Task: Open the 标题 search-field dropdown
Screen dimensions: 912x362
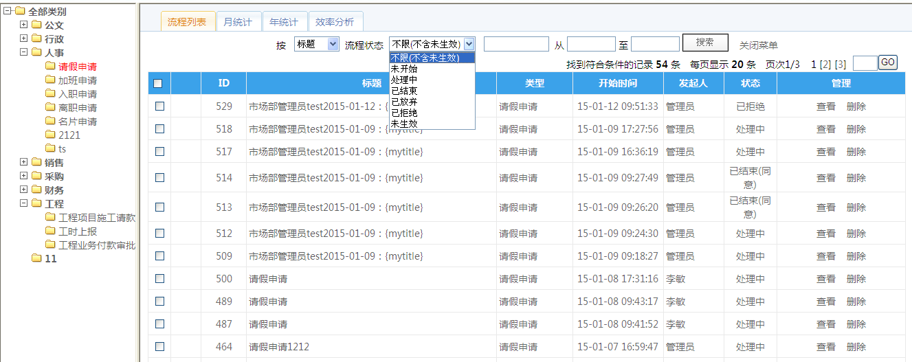Action: point(316,44)
